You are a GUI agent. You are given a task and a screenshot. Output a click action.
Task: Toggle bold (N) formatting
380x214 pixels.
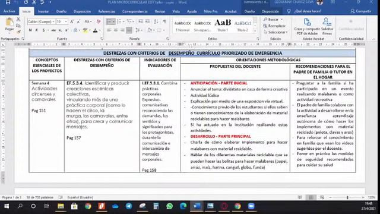(x=30, y=30)
